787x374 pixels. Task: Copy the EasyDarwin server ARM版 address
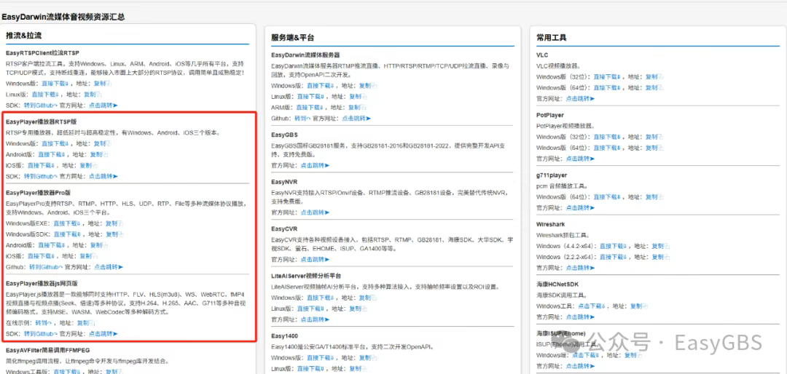click(357, 108)
